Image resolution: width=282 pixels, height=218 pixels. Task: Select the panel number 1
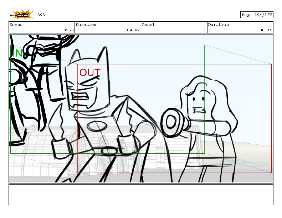pos(205,30)
